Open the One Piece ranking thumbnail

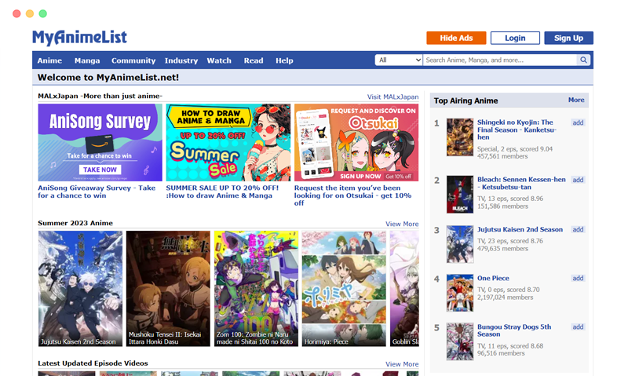click(460, 293)
